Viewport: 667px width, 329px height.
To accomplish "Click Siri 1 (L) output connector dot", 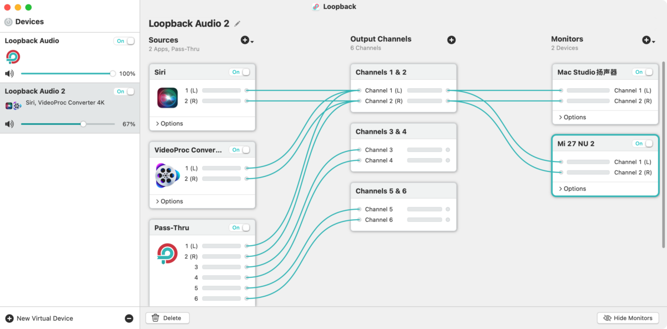I will [x=246, y=90].
